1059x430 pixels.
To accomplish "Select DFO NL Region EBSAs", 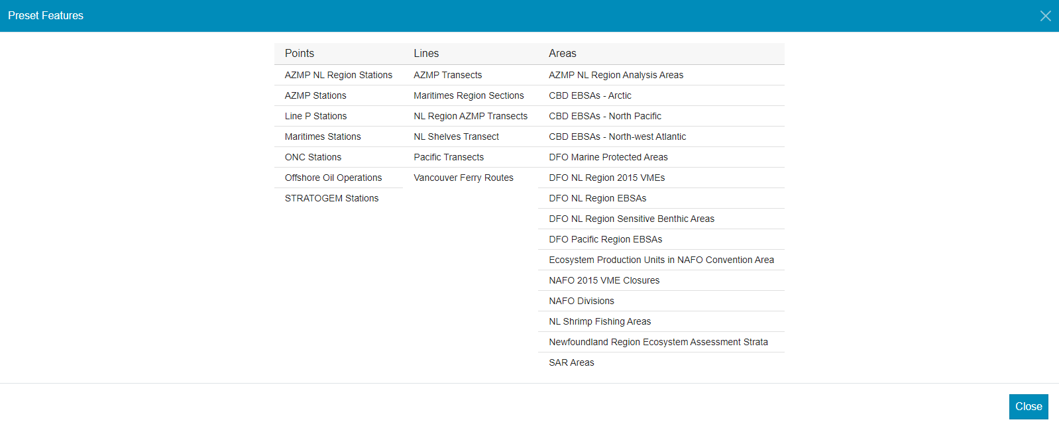I will coord(661,198).
